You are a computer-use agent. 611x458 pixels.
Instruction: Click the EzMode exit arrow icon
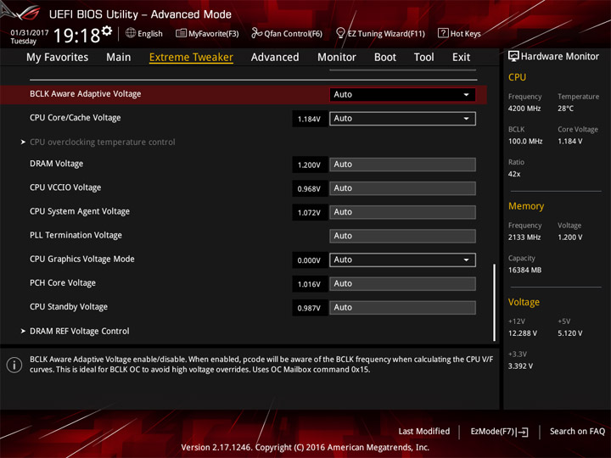click(523, 432)
